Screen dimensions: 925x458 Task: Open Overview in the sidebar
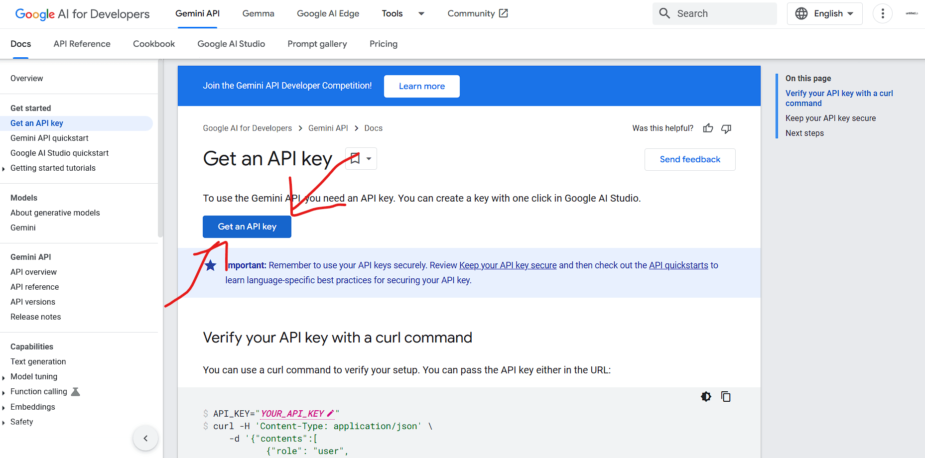click(26, 78)
